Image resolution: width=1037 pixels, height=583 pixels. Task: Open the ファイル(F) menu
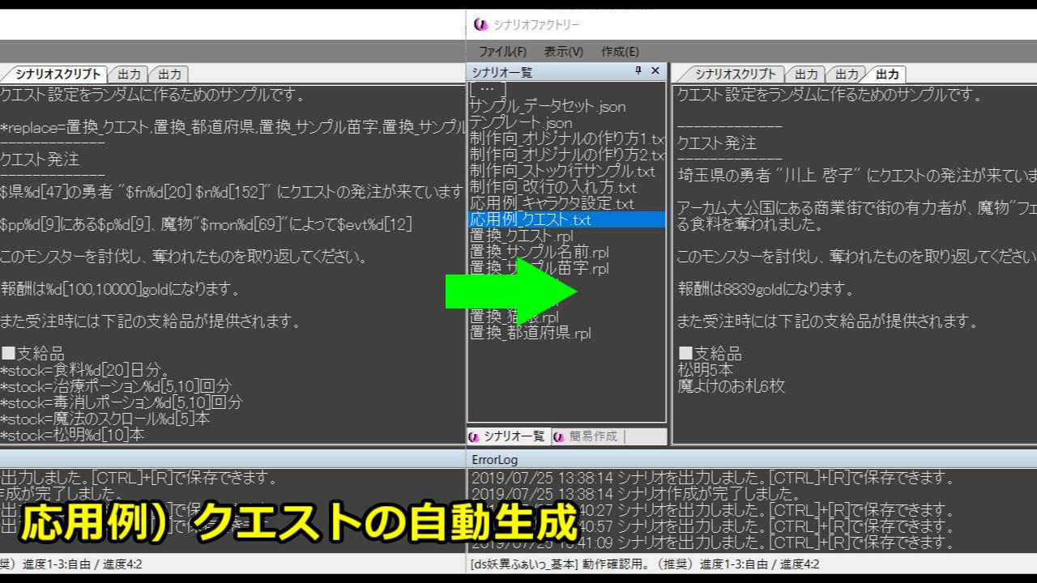[502, 52]
